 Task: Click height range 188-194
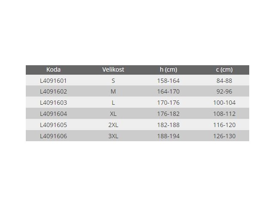(x=168, y=136)
